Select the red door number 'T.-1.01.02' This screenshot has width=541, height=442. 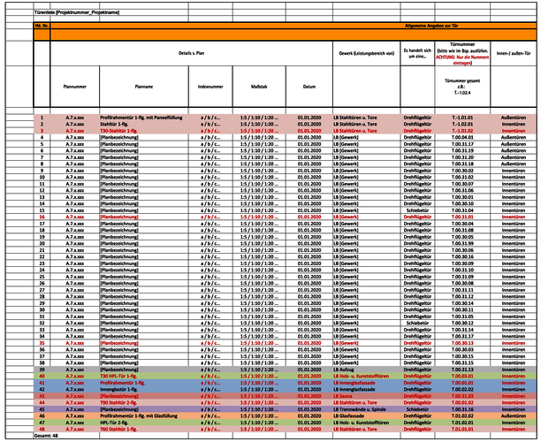coord(462,131)
